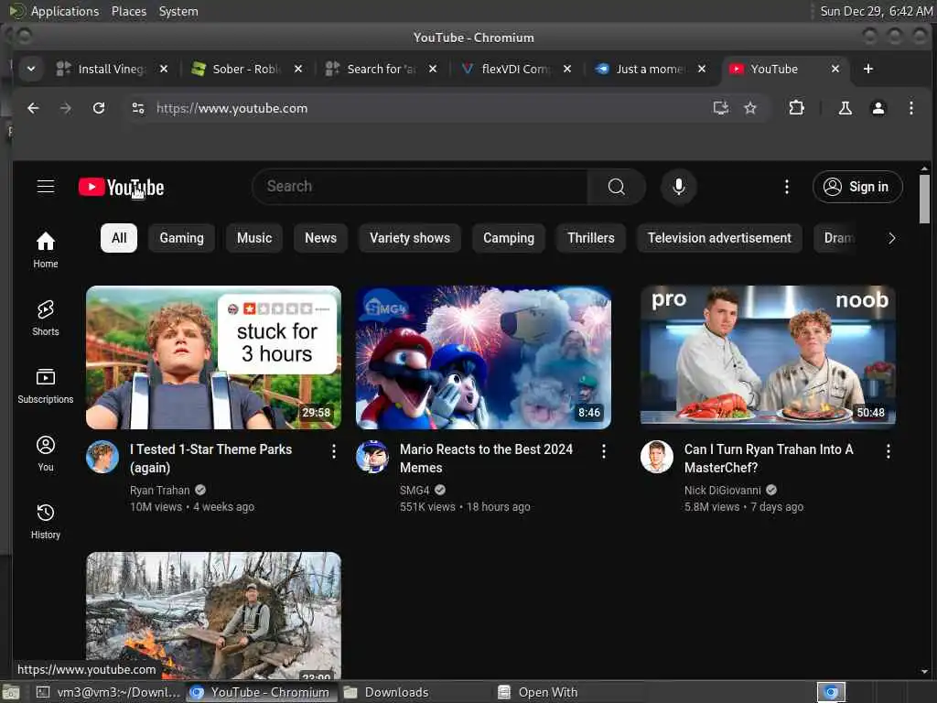Open I Tested 1-Star Theme Parks title
The width and height of the screenshot is (937, 703).
(211, 459)
